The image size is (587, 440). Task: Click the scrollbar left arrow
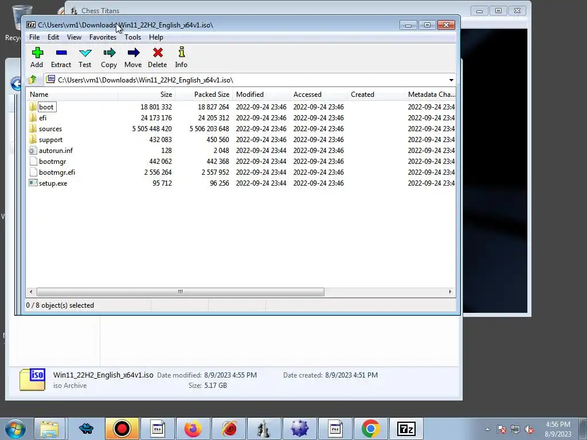31,292
